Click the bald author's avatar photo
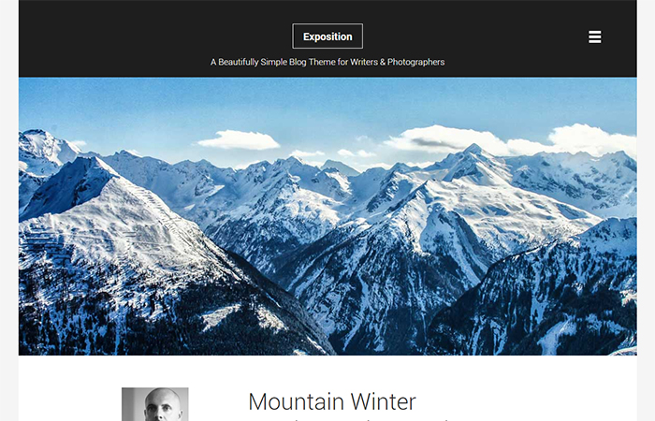This screenshot has width=655, height=421. 155,404
